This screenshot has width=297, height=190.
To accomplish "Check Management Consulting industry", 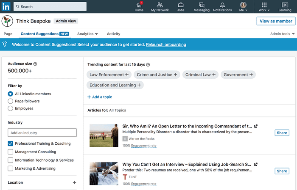I will (x=11, y=152).
